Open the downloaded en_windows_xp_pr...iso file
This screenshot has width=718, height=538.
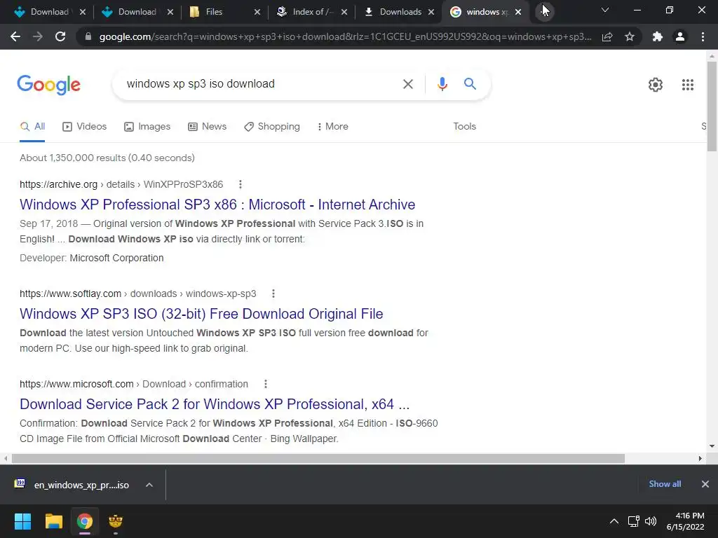pos(72,485)
